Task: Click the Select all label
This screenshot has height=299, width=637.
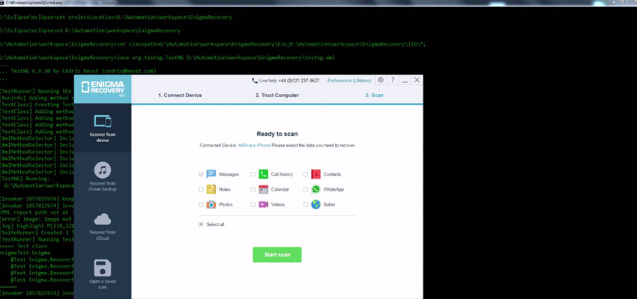Action: click(215, 224)
